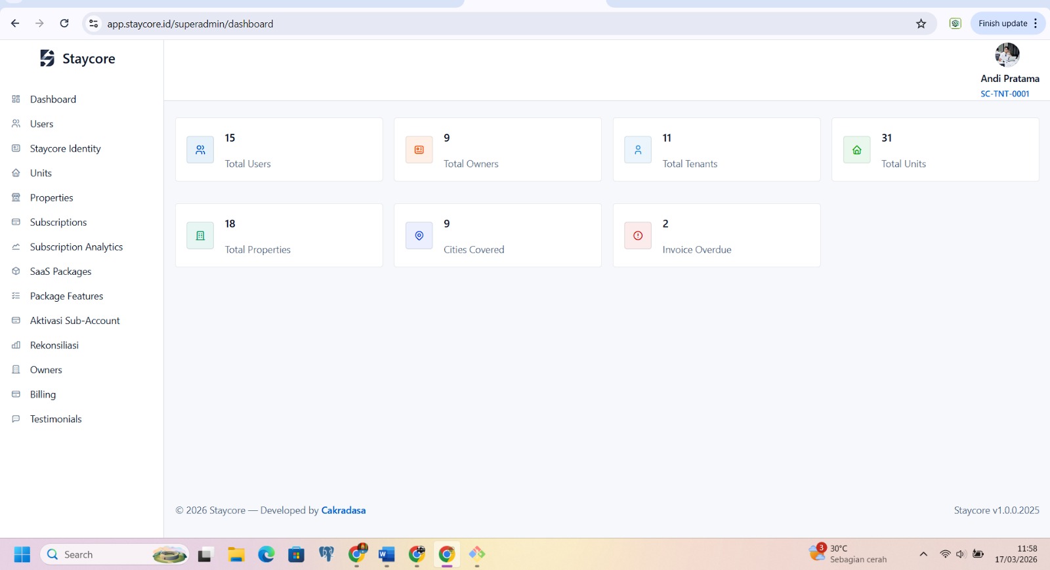Click the Testimonials chat icon in sidebar
This screenshot has width=1050, height=570.
tap(16, 418)
